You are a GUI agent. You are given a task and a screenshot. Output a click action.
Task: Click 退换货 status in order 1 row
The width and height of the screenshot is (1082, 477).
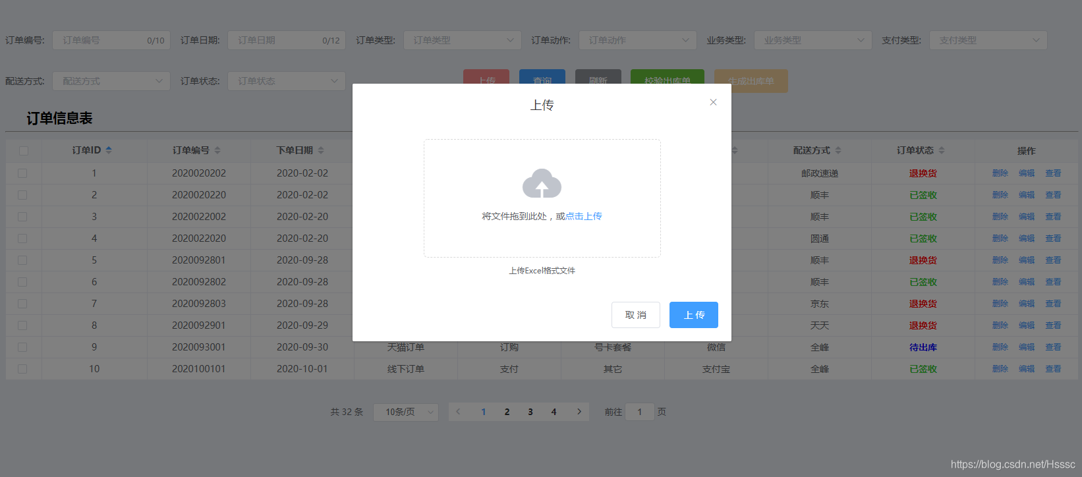[923, 173]
